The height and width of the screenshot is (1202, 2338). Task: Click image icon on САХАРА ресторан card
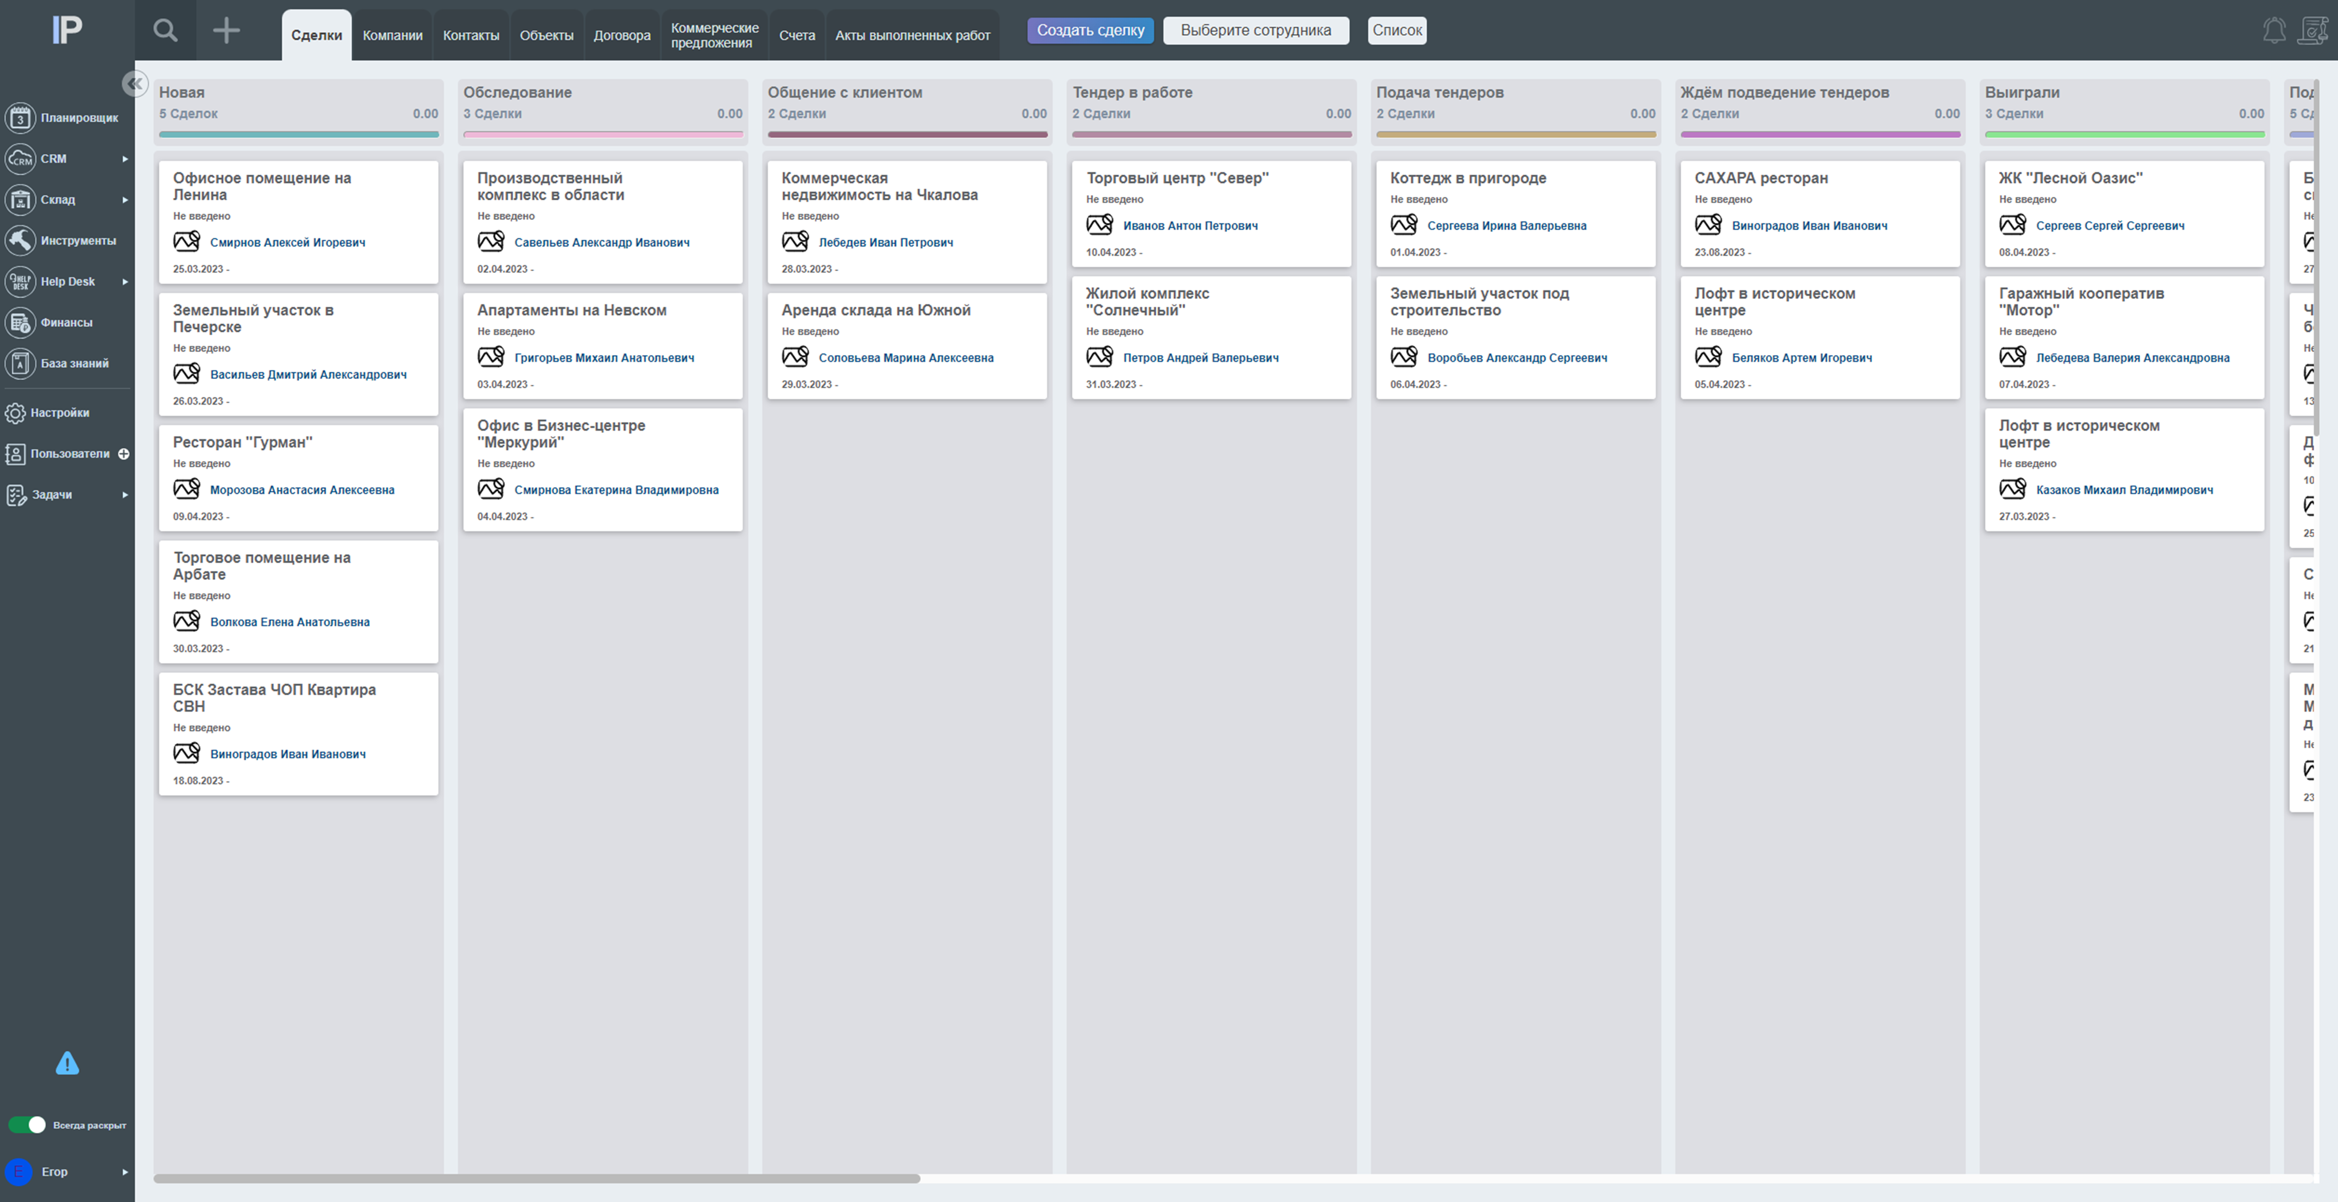tap(1708, 225)
